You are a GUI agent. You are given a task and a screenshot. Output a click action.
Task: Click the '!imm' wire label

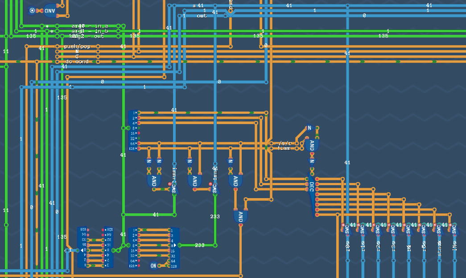coord(284,148)
